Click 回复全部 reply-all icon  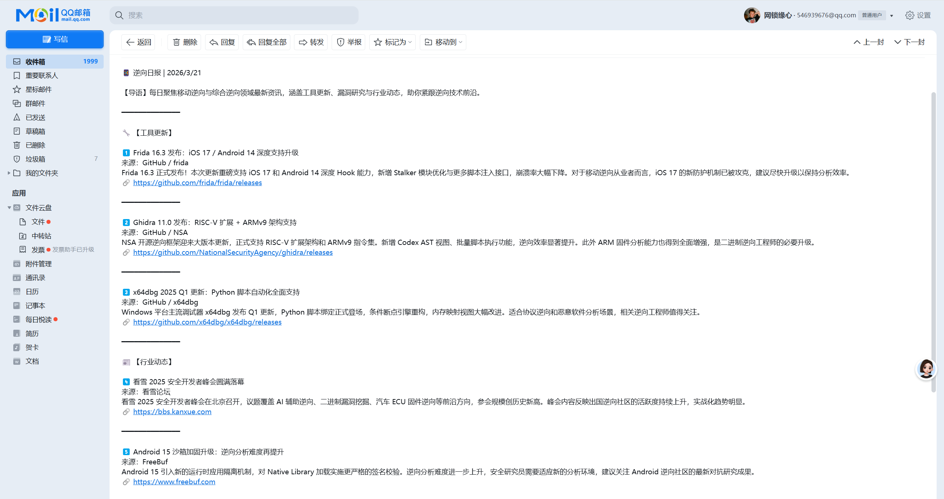(251, 42)
